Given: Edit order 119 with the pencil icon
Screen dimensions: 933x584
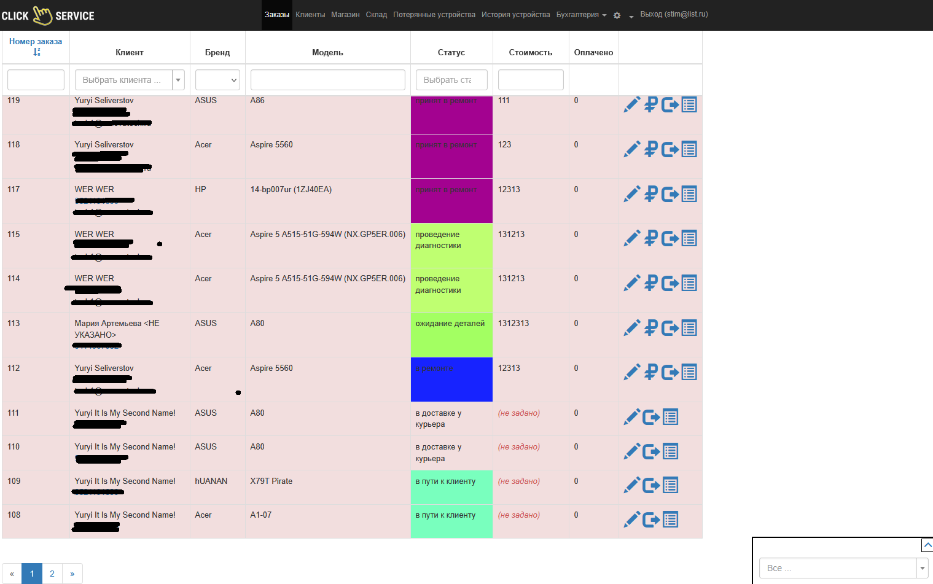Looking at the screenshot, I should (631, 105).
